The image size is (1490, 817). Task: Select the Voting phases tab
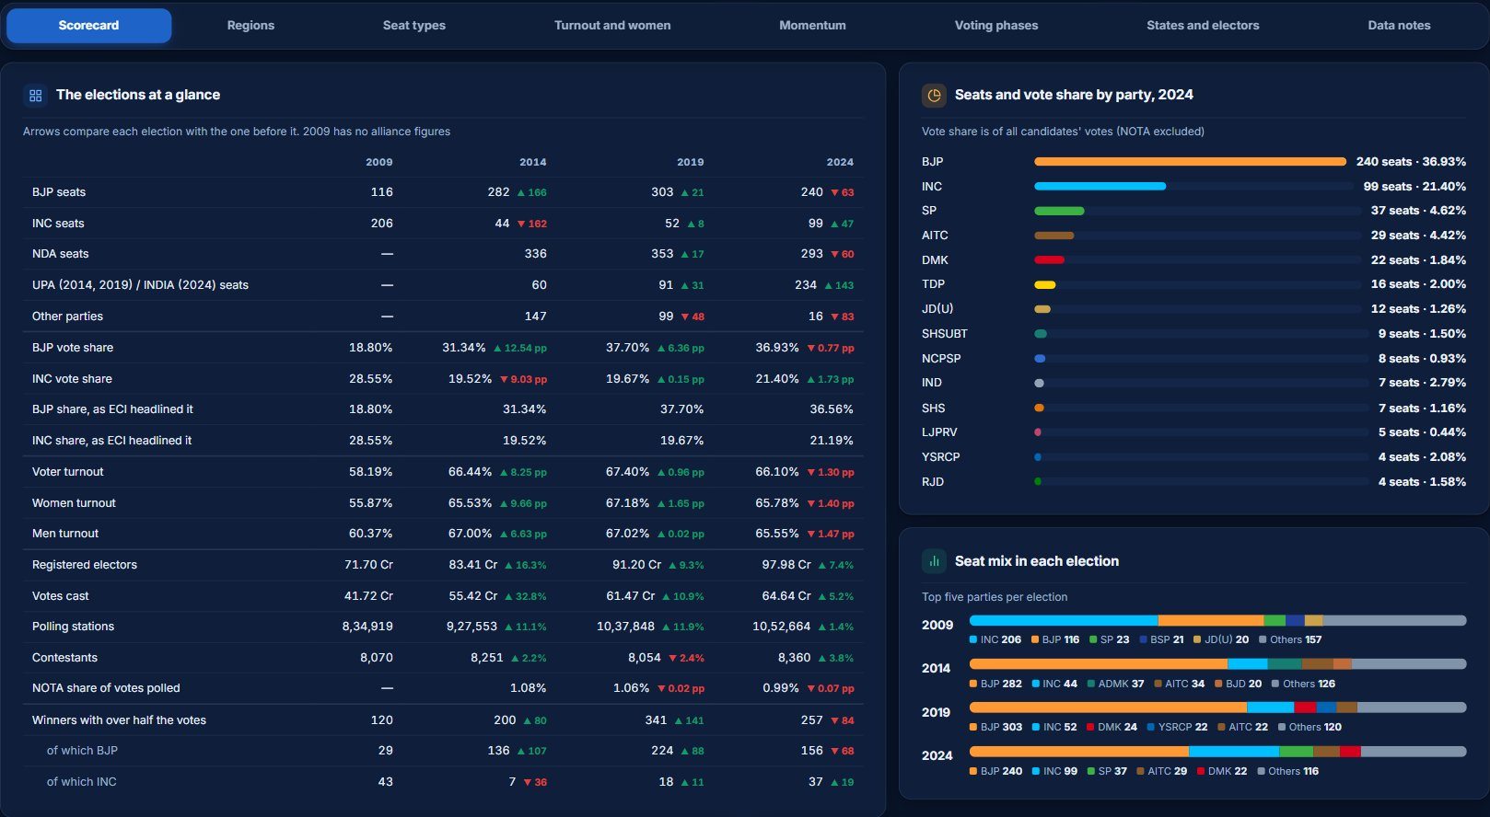[x=996, y=26]
